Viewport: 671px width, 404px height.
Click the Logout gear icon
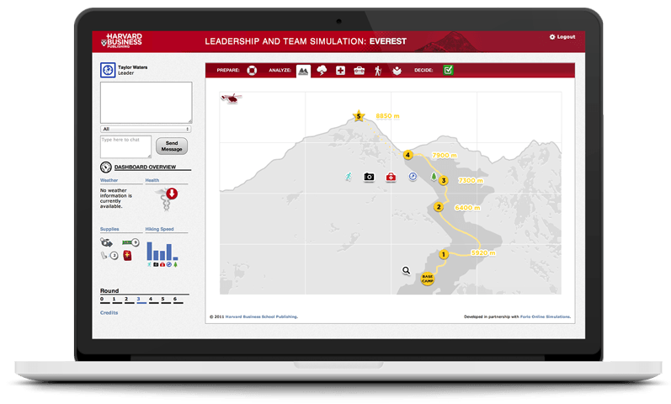click(x=552, y=37)
